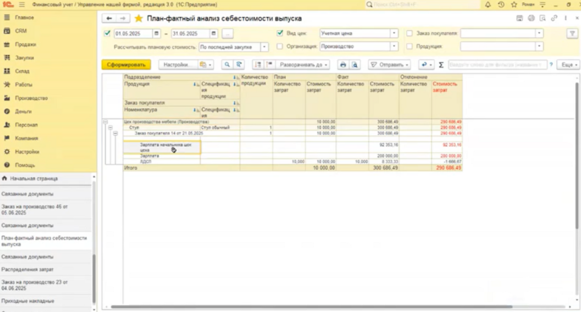Click the filter funnel icon at top right
Screen dimensions: 581x312
pyautogui.click(x=572, y=33)
